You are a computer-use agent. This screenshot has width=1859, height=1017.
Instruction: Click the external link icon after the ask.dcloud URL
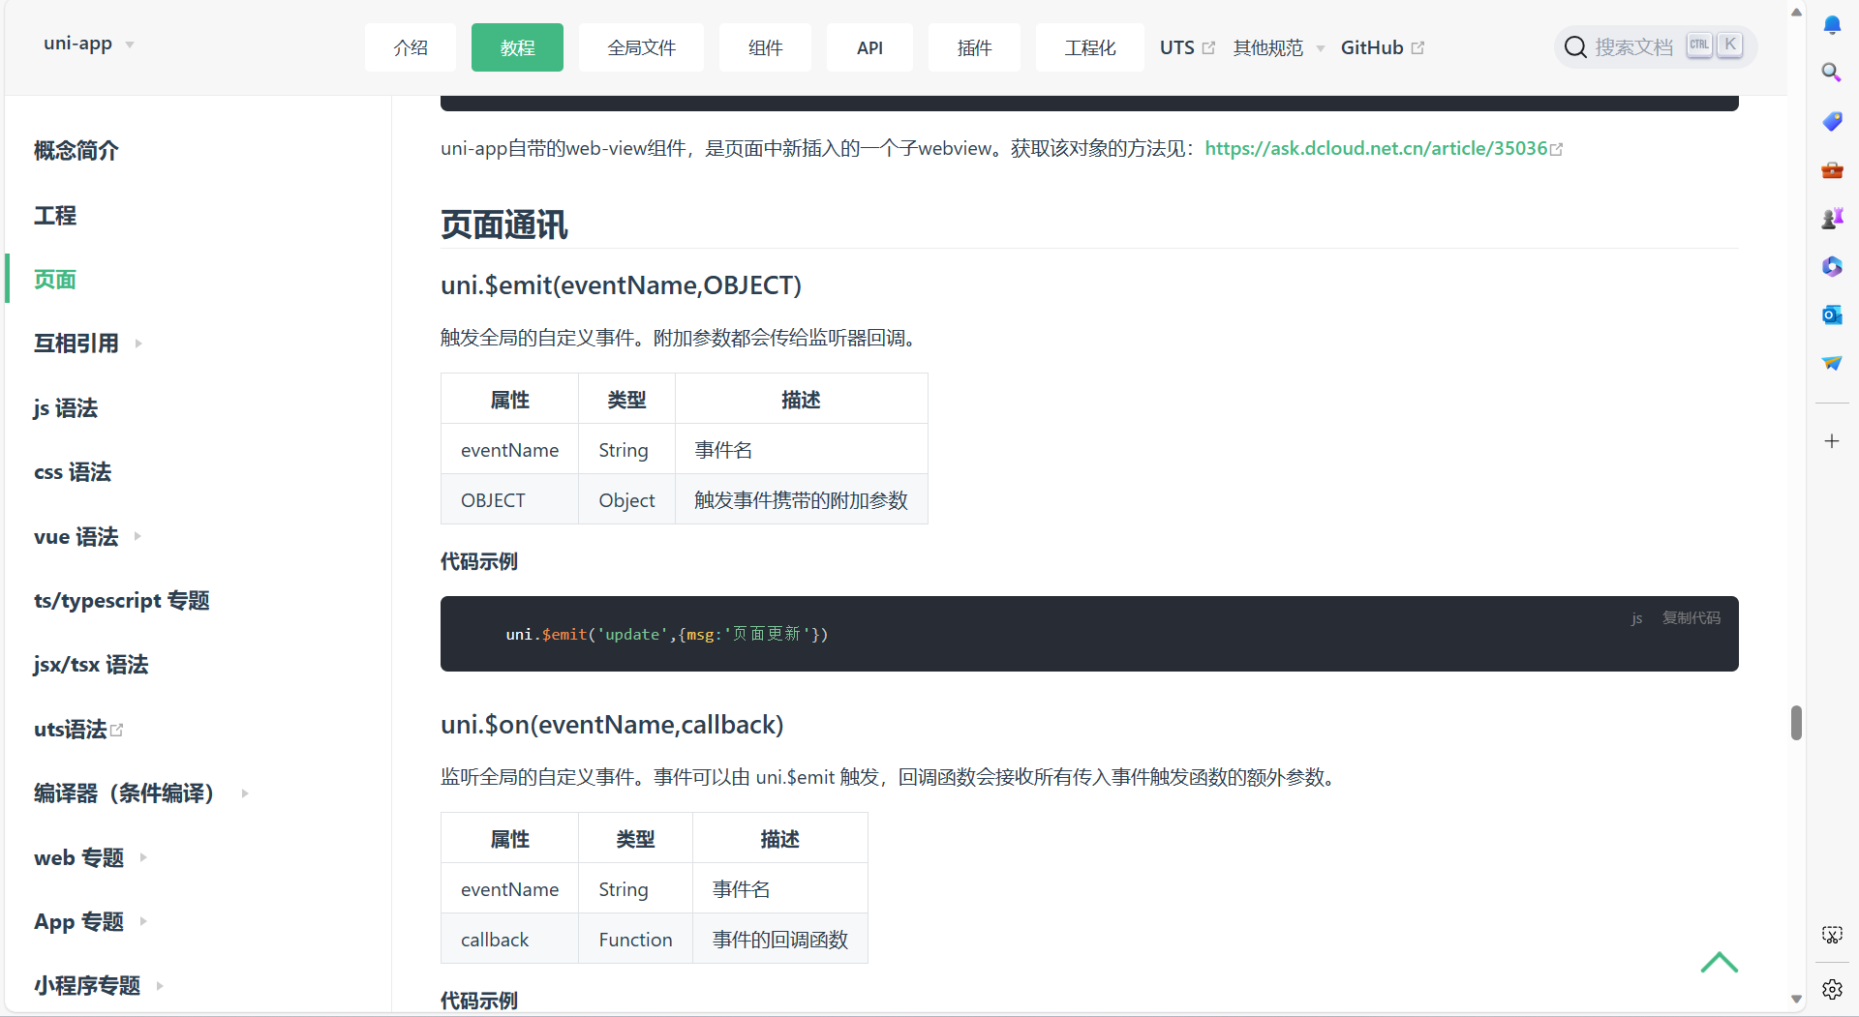pos(1557,150)
